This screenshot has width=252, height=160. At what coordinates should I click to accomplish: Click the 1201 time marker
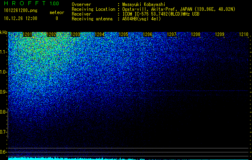point(28,34)
